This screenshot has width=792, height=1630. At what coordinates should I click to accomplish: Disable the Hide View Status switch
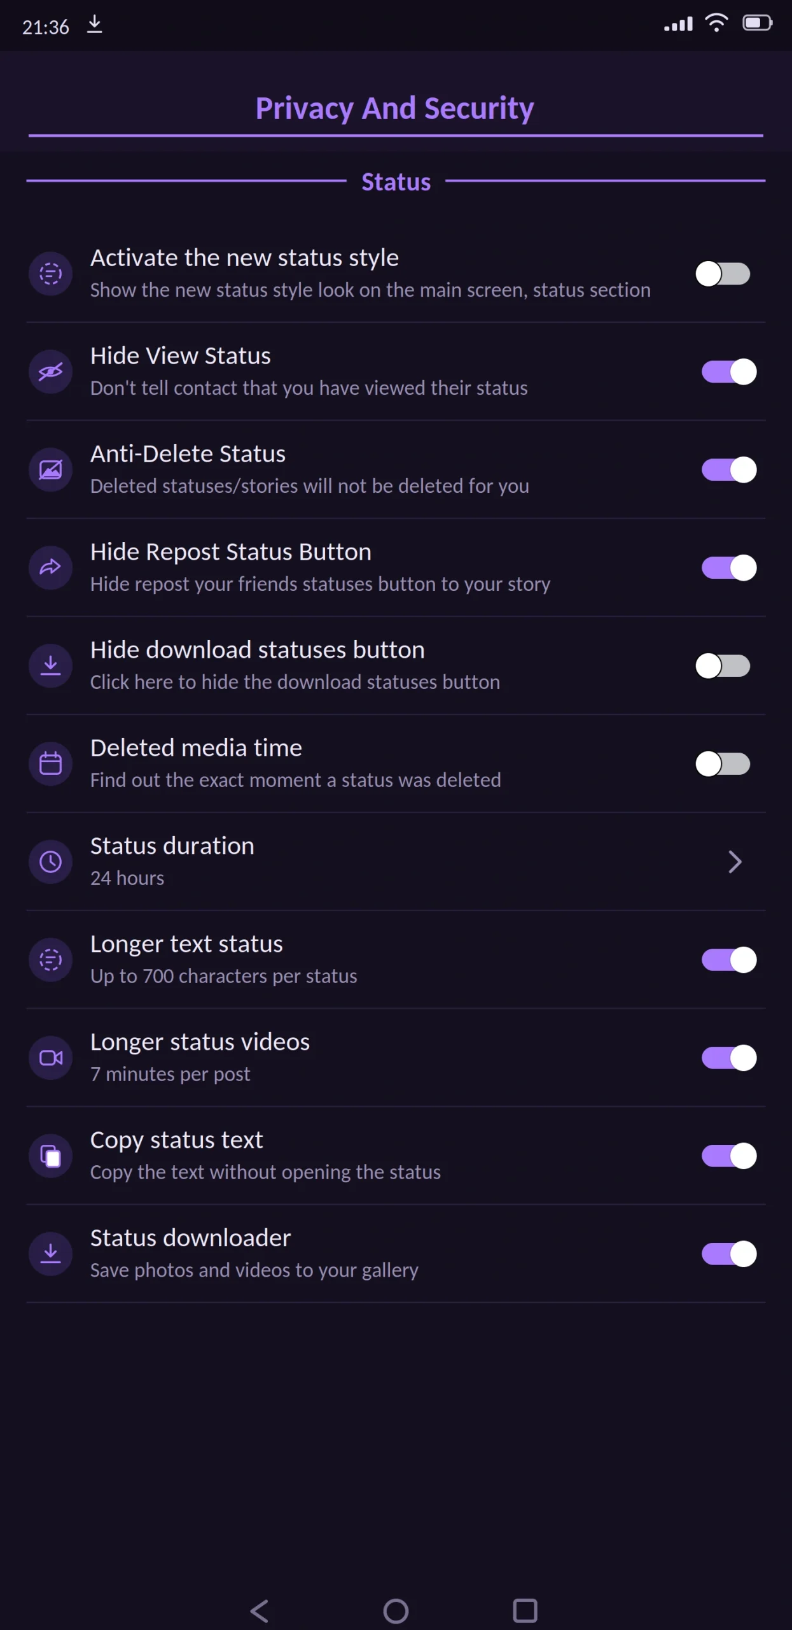coord(729,372)
